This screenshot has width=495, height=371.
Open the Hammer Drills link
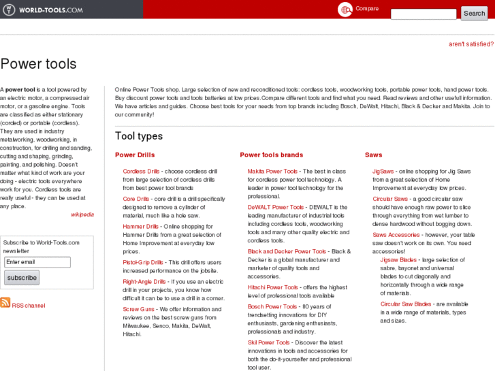[x=140, y=227]
